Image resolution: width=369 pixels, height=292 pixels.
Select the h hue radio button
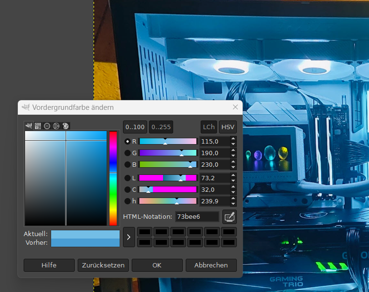(x=127, y=201)
